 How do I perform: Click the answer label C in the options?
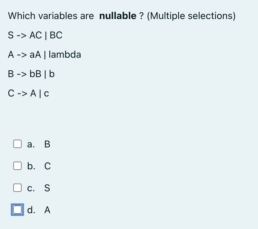tap(47, 166)
